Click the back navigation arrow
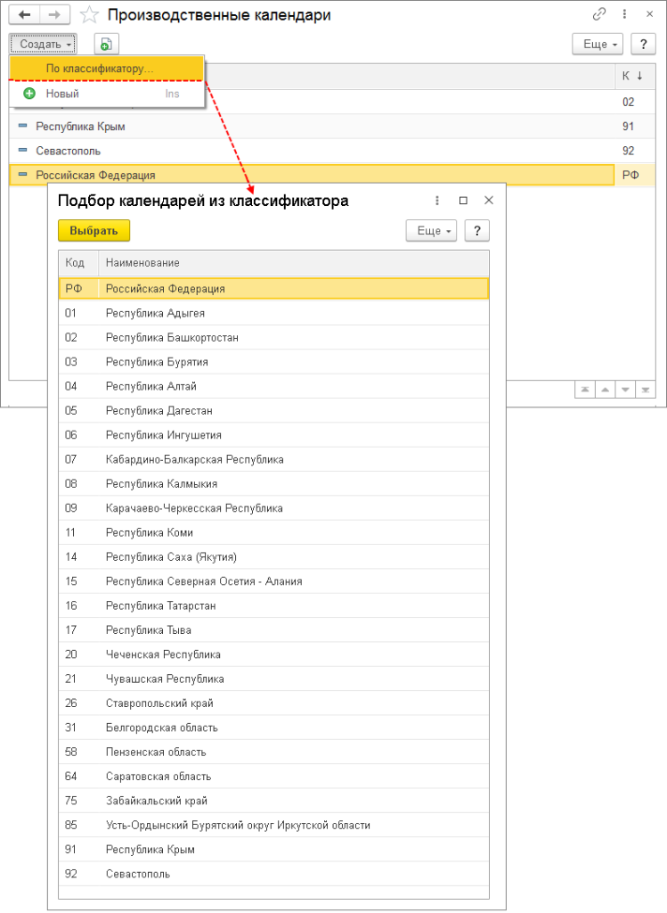Image resolution: width=667 pixels, height=913 pixels. coord(25,15)
